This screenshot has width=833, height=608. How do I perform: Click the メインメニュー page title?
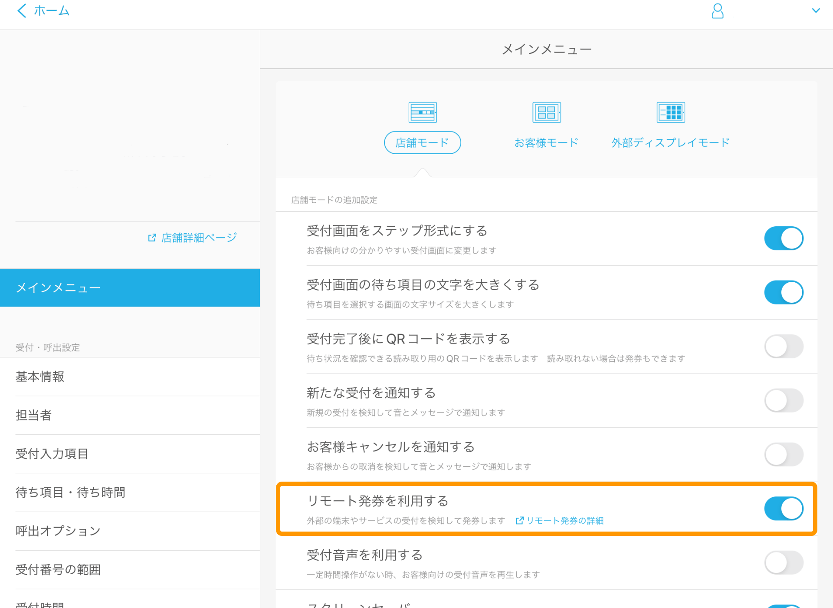coord(547,50)
